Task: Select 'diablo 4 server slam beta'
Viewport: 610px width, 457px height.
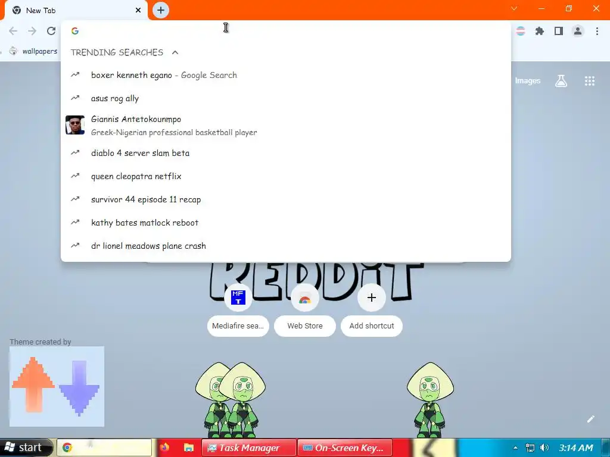Action: 285,153
